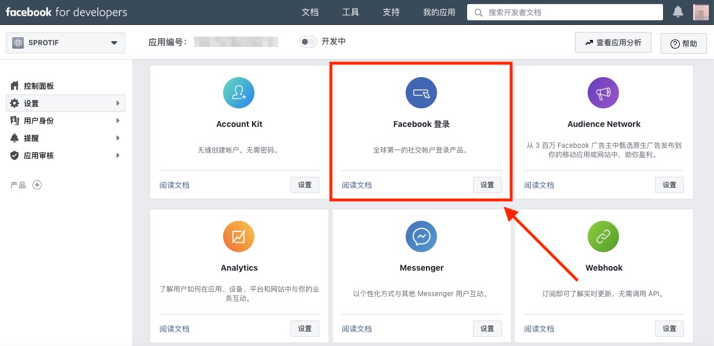Toggle the 开发中 app status switch
Viewport: 714px width, 346px height.
(x=308, y=42)
